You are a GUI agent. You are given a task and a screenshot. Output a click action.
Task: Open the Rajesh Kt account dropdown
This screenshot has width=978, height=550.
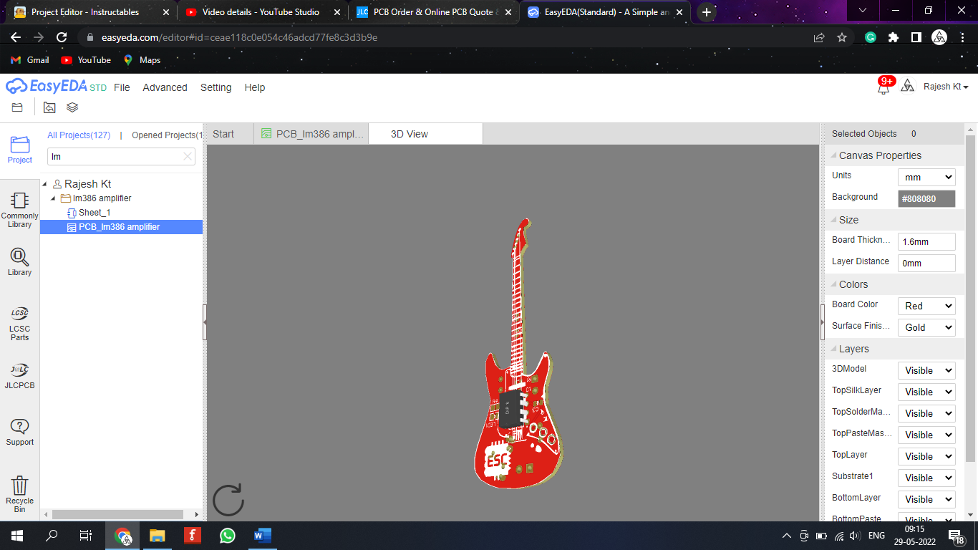pyautogui.click(x=946, y=87)
